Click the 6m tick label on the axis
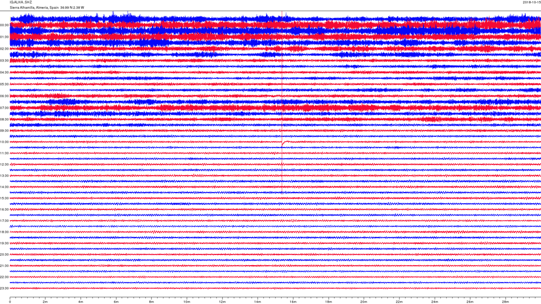 click(116, 302)
